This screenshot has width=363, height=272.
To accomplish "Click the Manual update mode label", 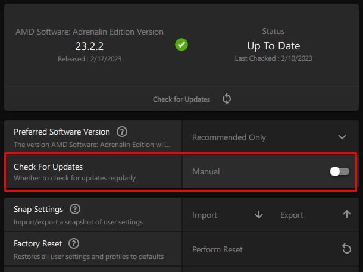I will (x=206, y=171).
